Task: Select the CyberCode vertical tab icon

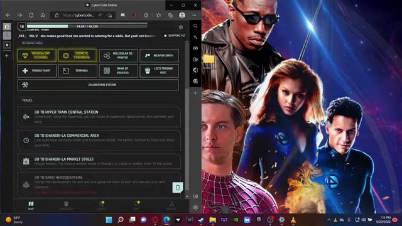Action: click(x=7, y=45)
